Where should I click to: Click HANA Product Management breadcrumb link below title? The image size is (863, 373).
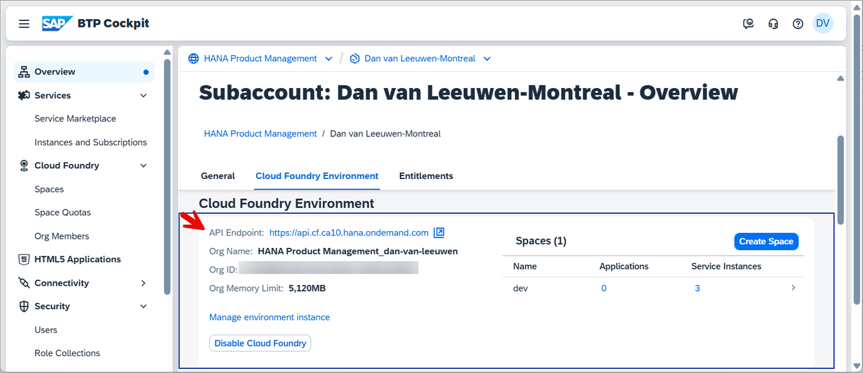pyautogui.click(x=261, y=134)
